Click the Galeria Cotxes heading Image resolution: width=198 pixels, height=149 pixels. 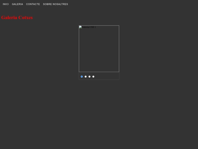coord(17,18)
